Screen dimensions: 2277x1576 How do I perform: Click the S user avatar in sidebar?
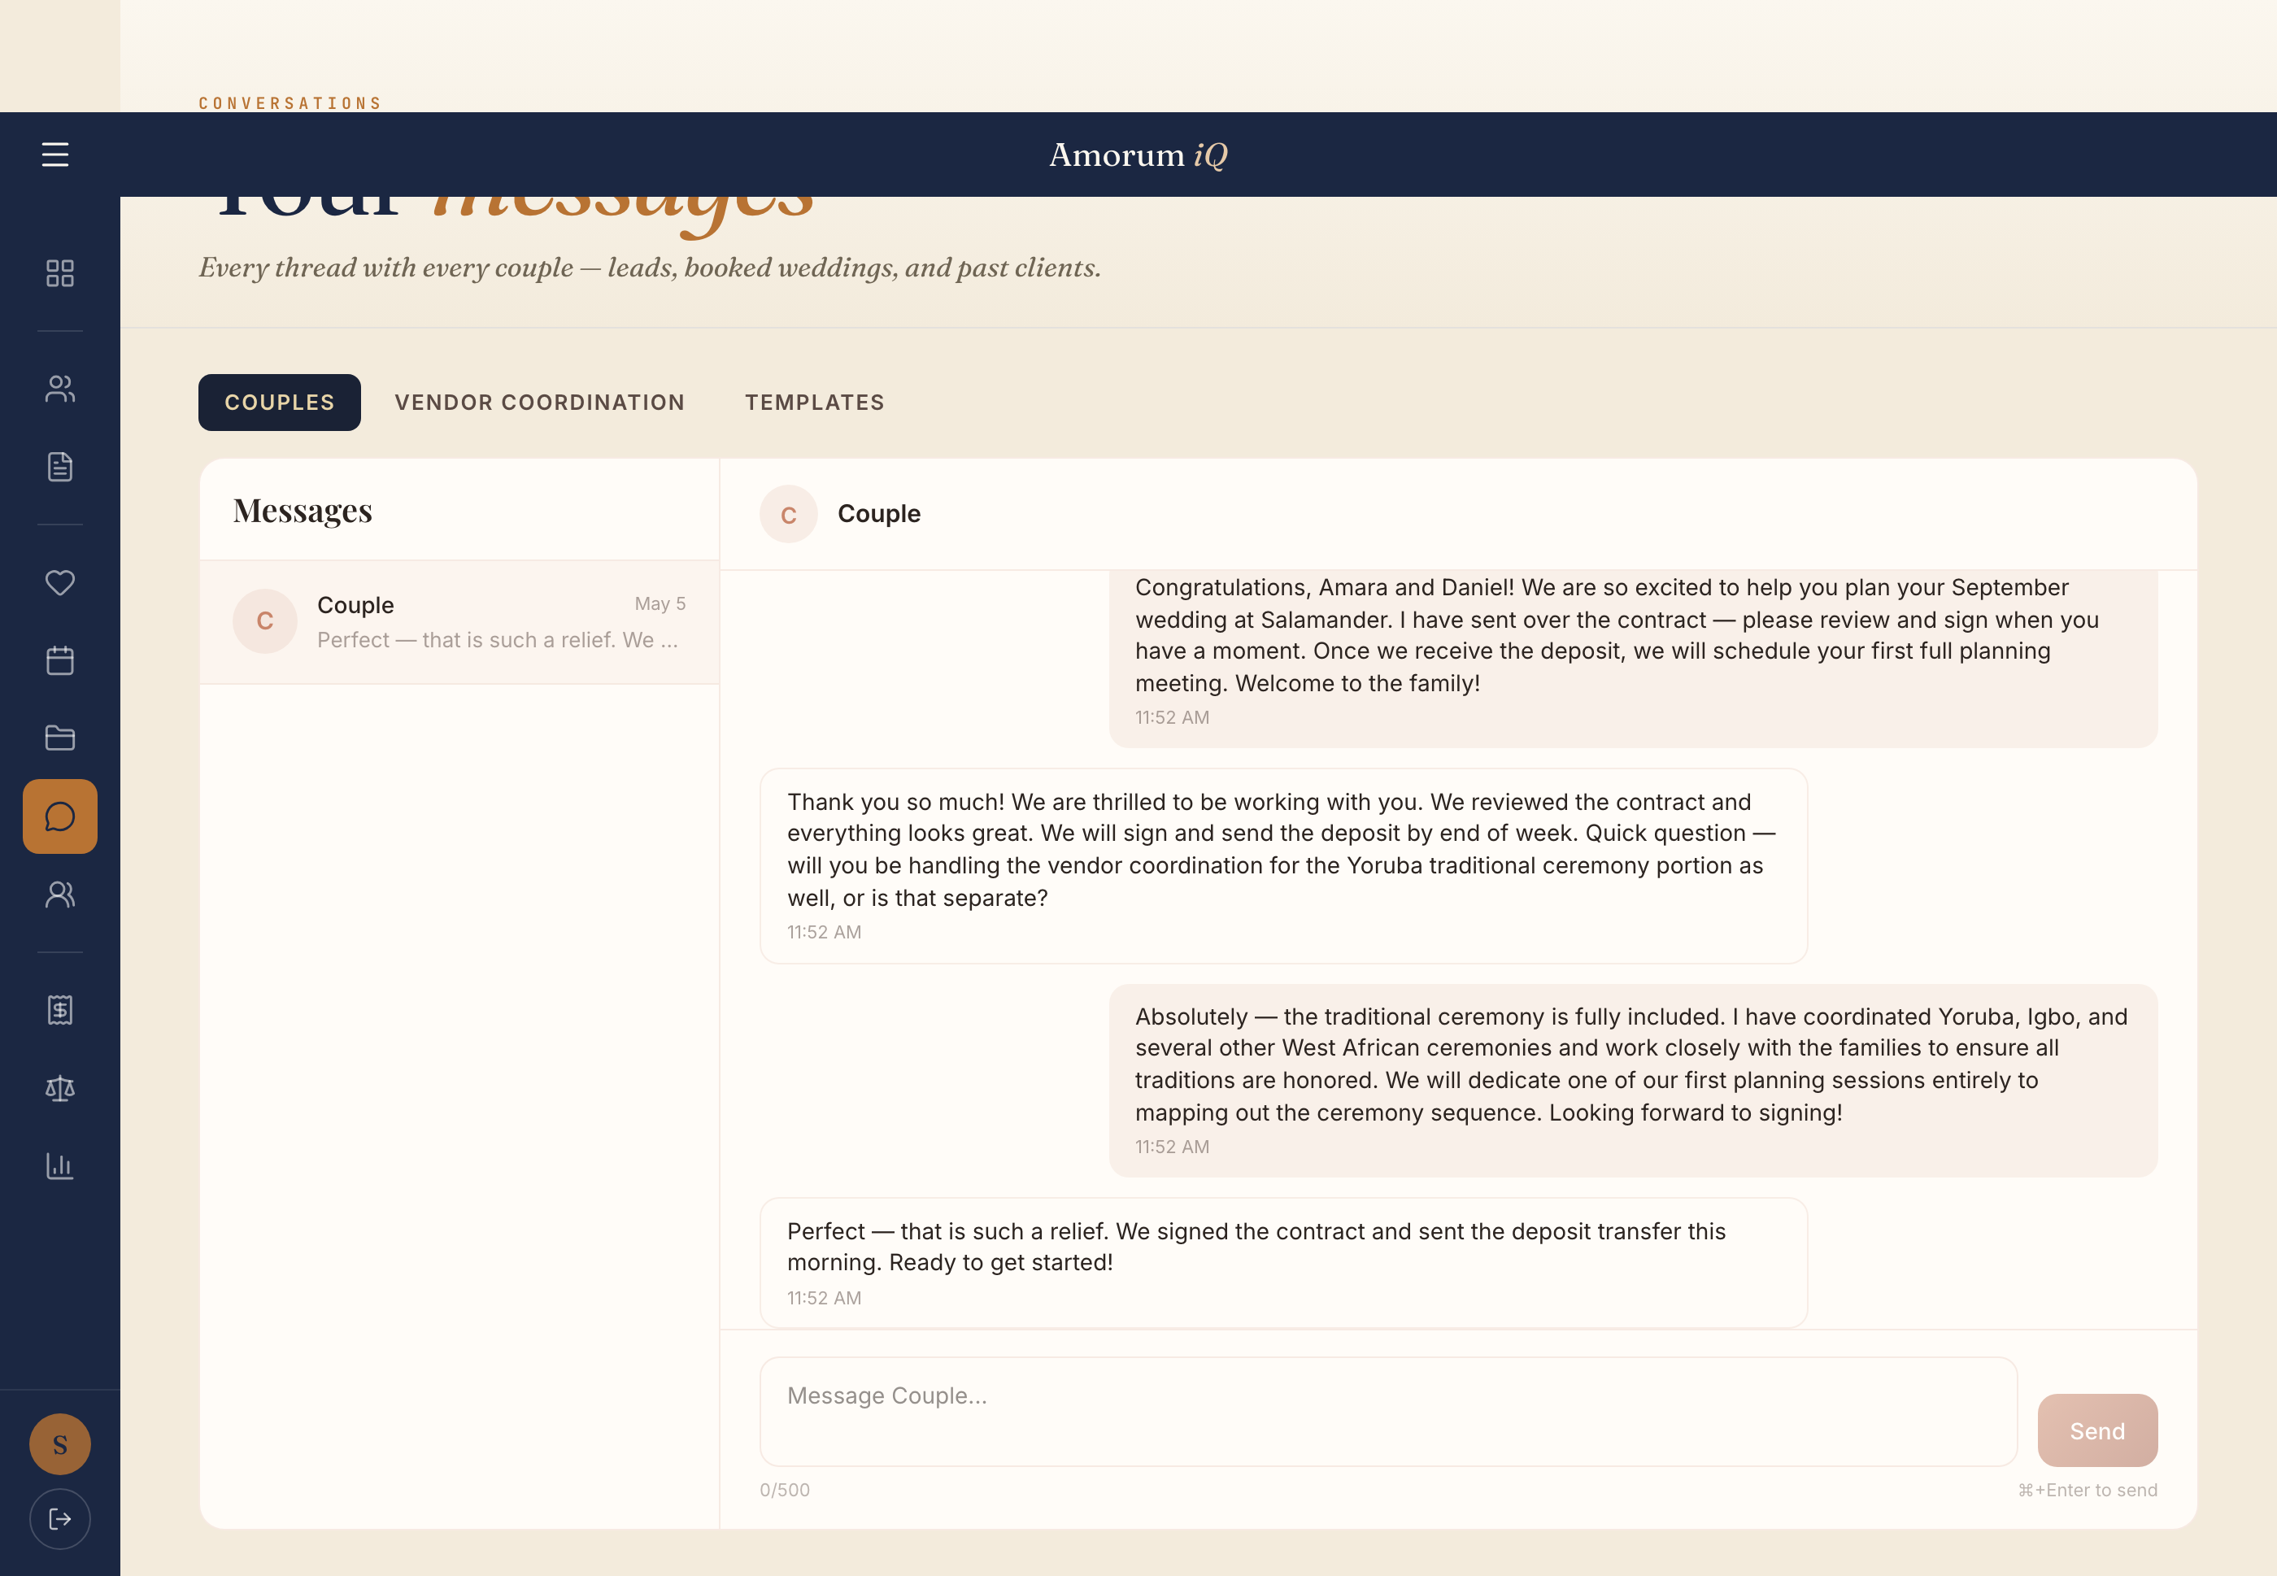click(x=60, y=1444)
